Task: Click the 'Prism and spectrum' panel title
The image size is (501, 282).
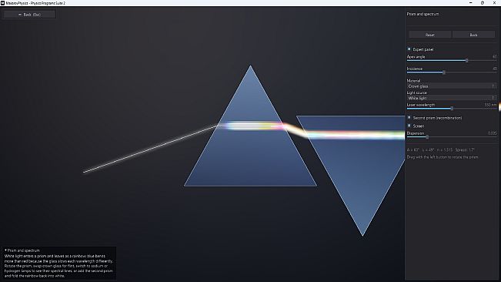Action: pyautogui.click(x=423, y=14)
